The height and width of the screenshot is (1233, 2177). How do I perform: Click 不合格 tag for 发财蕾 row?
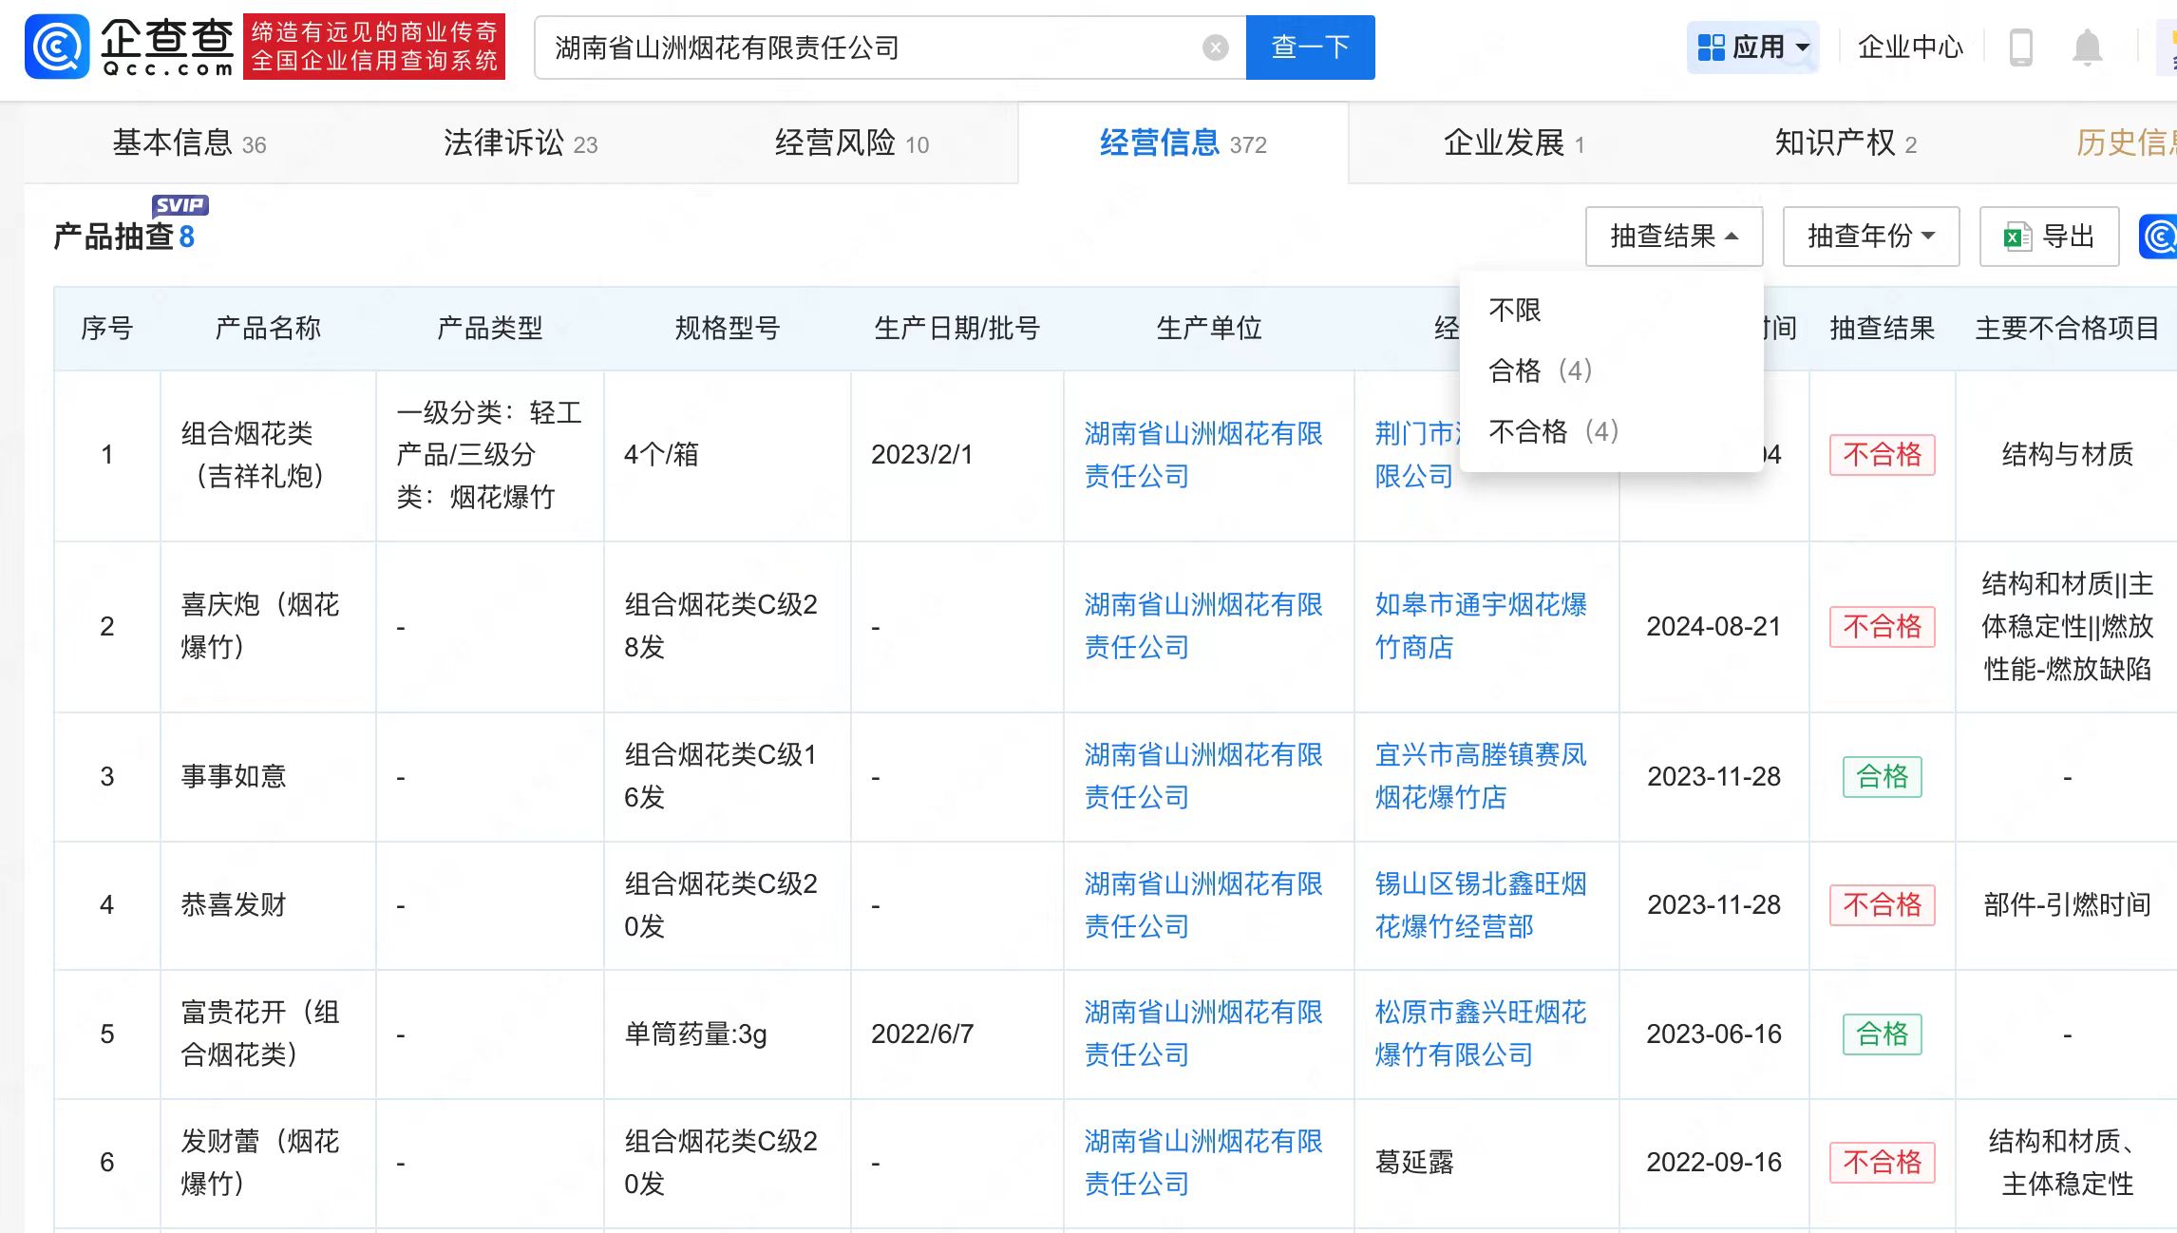click(1882, 1163)
